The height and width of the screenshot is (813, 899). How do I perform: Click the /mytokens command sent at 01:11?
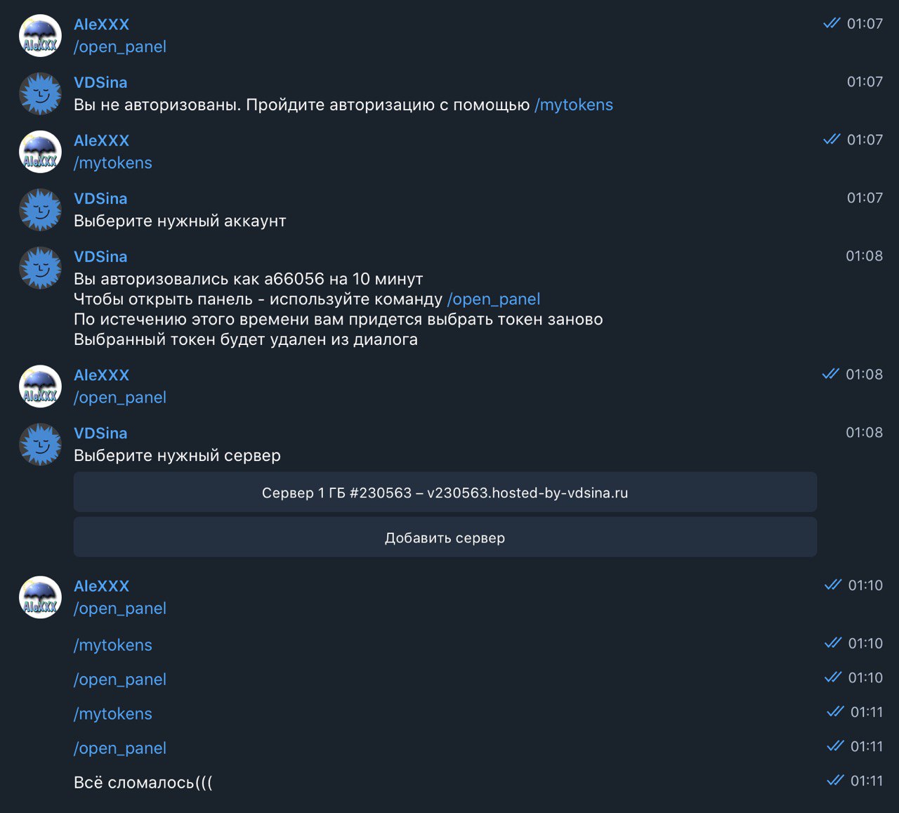(x=113, y=714)
